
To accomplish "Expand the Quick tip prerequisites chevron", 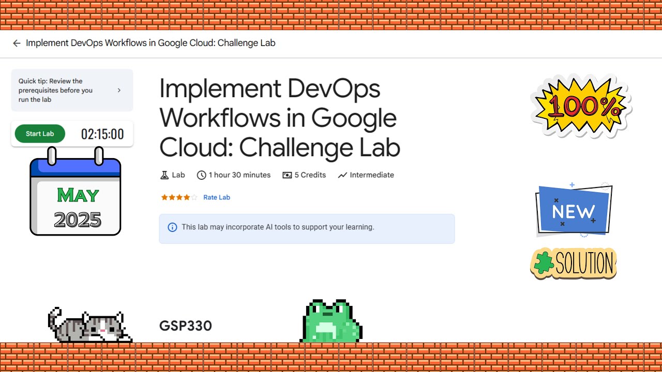I will (119, 90).
